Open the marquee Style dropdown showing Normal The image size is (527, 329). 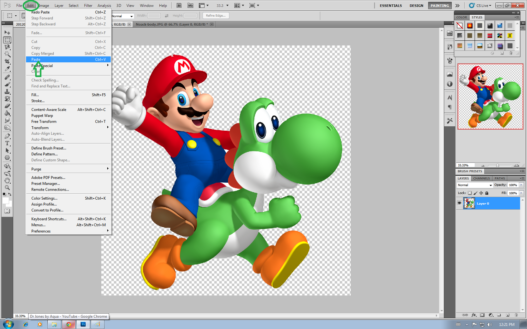123,16
